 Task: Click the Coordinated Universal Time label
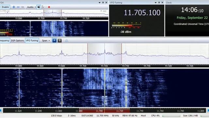click(191, 24)
